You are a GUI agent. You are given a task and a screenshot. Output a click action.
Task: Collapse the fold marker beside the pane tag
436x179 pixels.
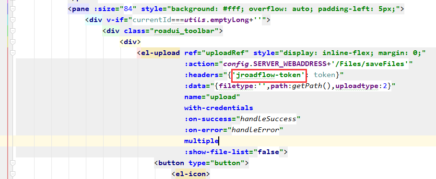pos(12,9)
